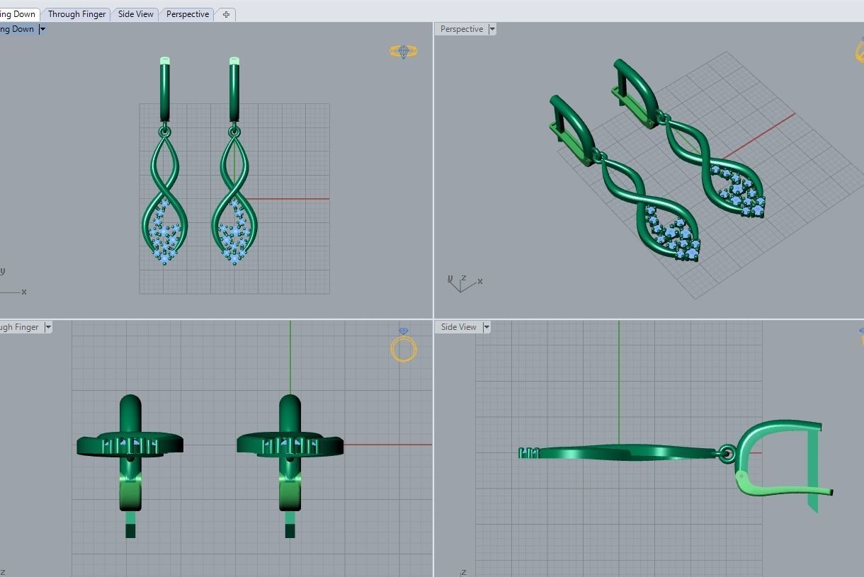
Task: Open the Looking Down viewport dropdown arrow
Action: [42, 29]
